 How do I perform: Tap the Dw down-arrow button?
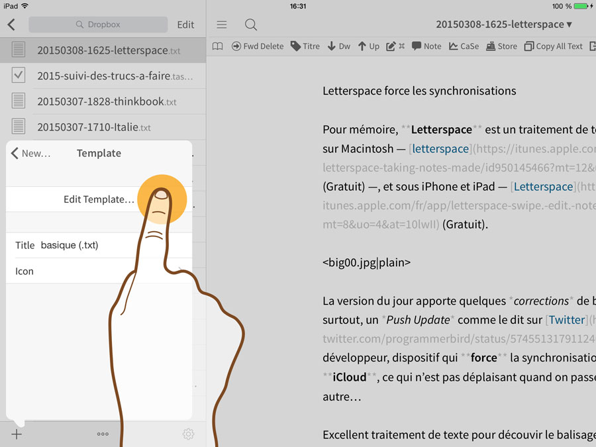coord(338,46)
